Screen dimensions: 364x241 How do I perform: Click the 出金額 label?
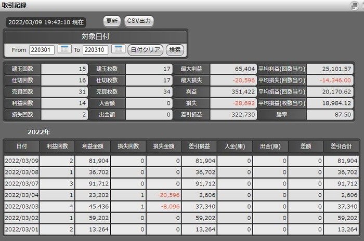[107, 114]
